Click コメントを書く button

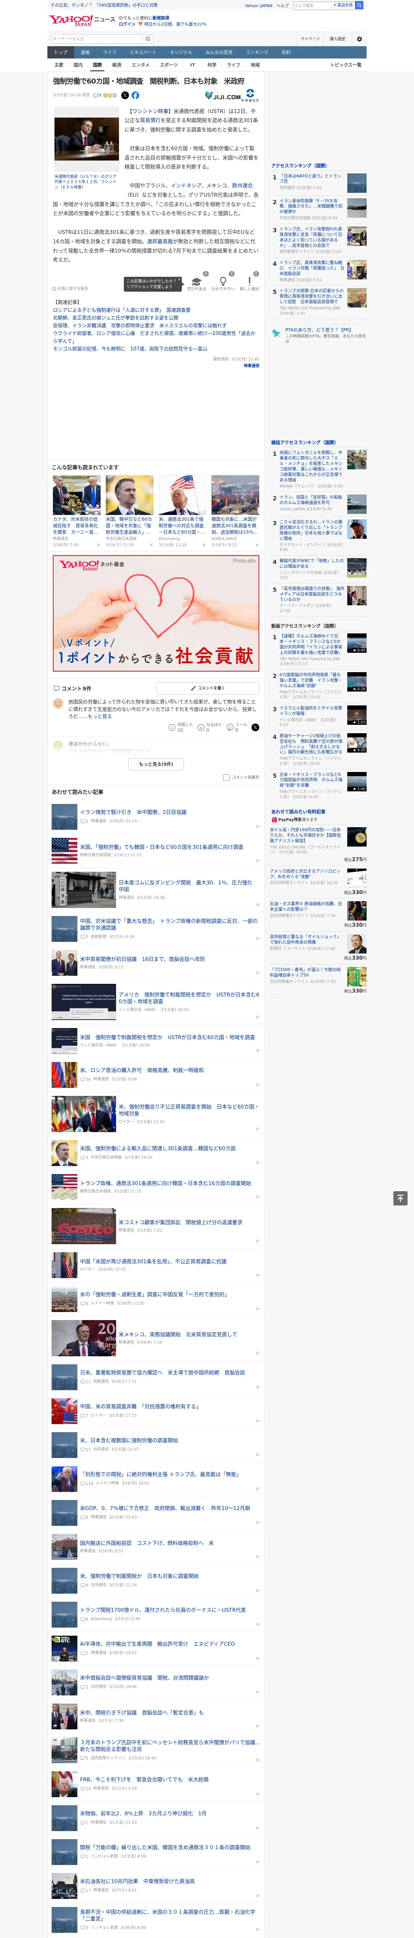[x=207, y=688]
